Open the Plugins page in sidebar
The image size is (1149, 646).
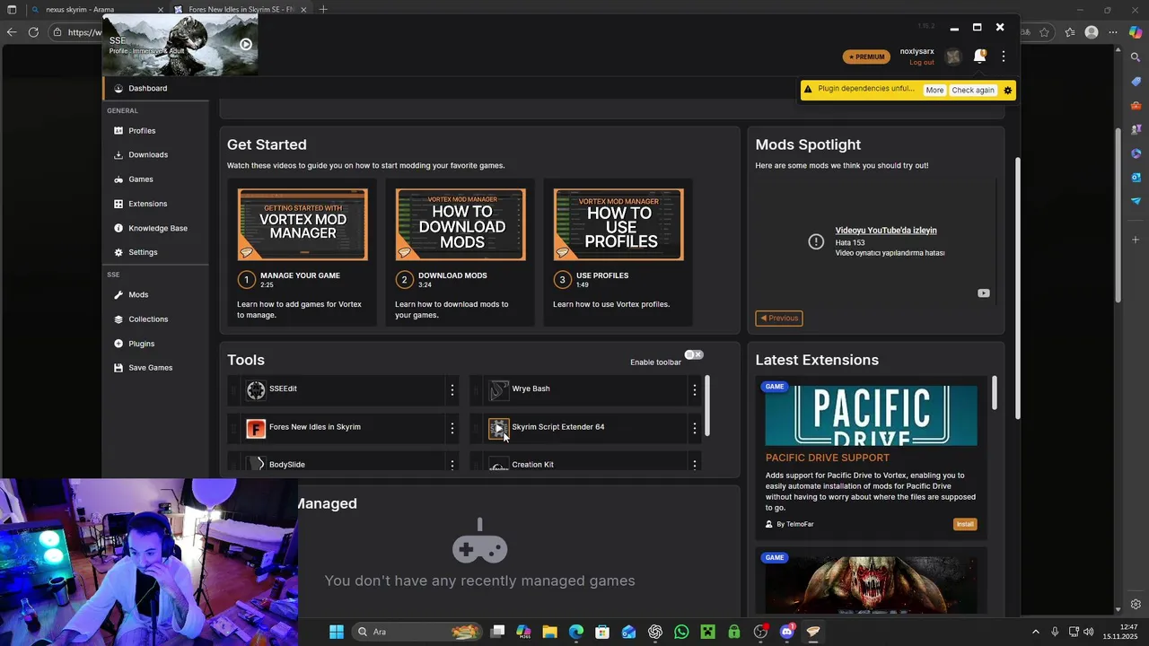tap(155, 344)
